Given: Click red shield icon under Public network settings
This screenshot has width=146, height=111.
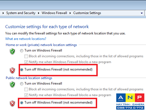Looking at the screenshot, I should 12,104.
